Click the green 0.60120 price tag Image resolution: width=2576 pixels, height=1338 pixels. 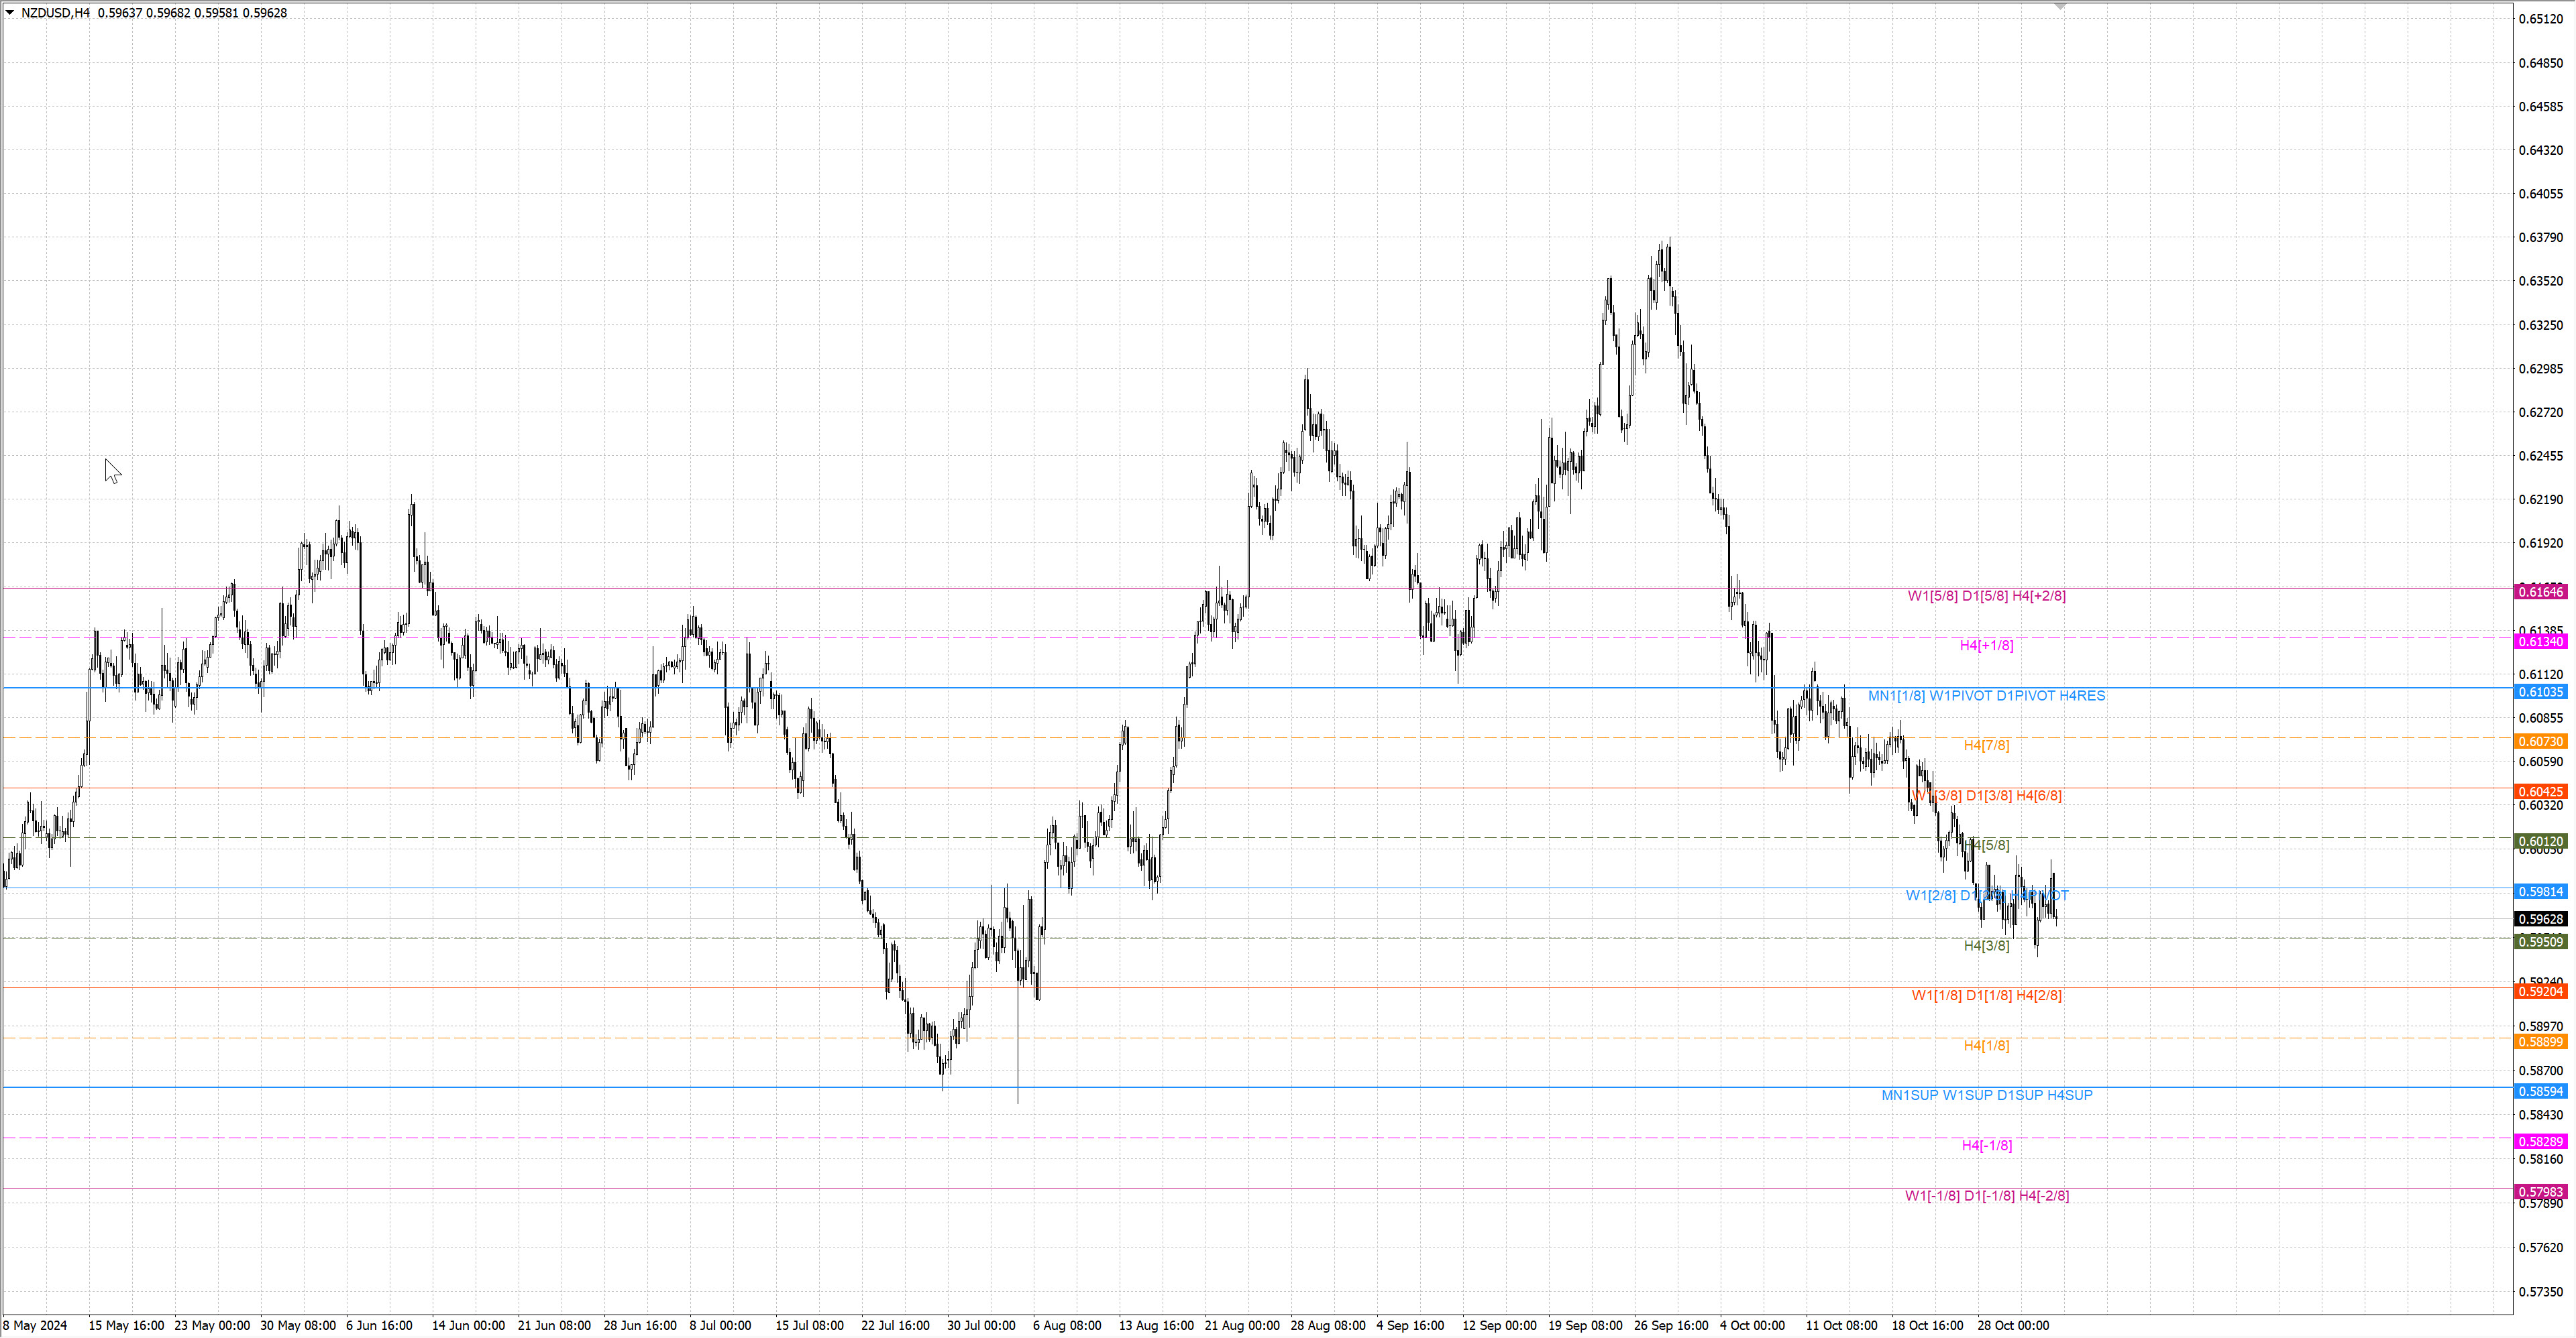pyautogui.click(x=2540, y=841)
